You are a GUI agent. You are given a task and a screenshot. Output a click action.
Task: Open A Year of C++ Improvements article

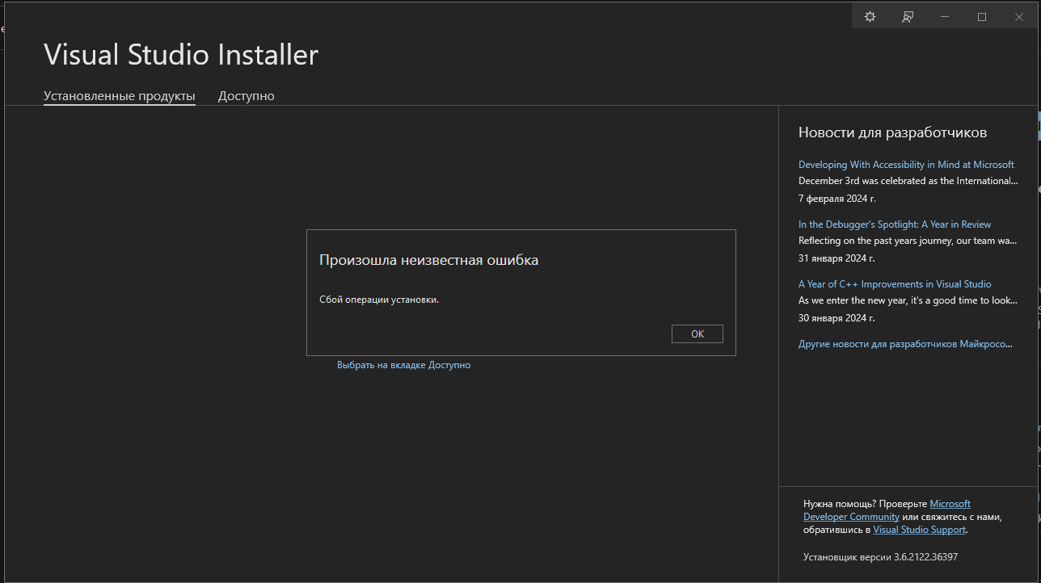click(x=895, y=284)
